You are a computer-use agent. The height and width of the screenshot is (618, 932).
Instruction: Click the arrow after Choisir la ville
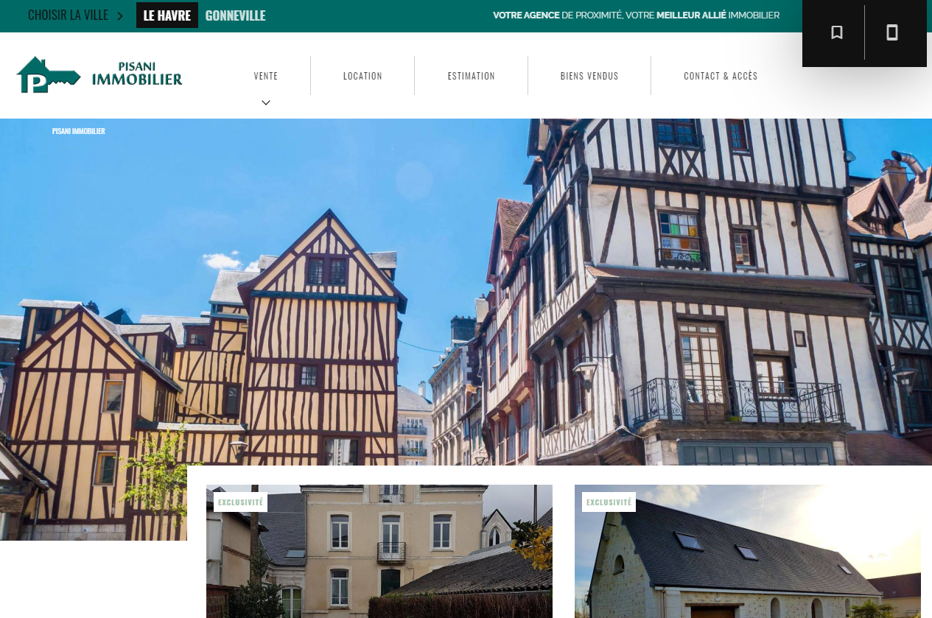(120, 15)
